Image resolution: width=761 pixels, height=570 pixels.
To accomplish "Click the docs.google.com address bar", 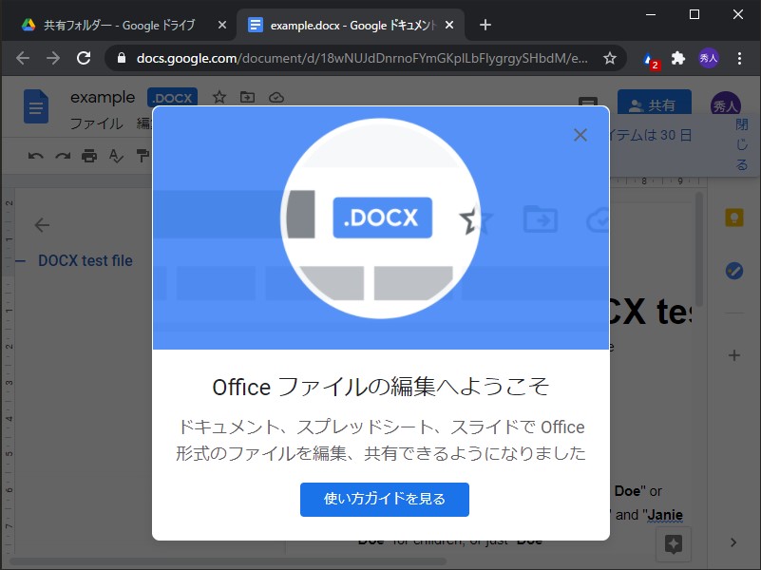I will (362, 58).
